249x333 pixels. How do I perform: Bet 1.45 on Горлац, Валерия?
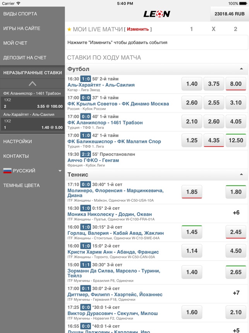(x=192, y=232)
